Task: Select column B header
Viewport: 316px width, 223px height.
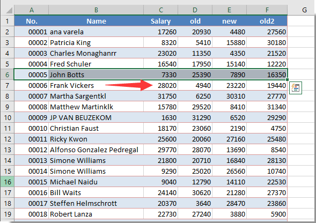Action: [96, 10]
